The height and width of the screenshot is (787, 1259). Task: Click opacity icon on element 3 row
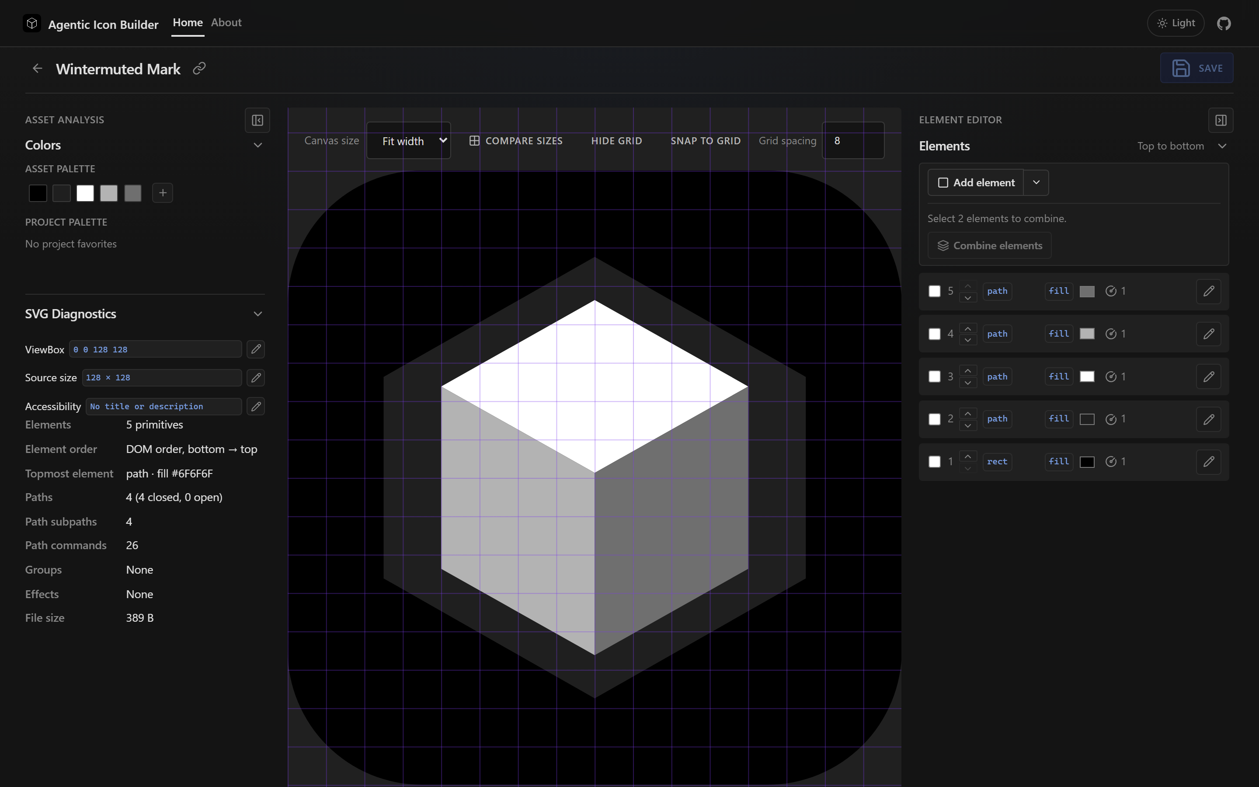click(x=1111, y=376)
